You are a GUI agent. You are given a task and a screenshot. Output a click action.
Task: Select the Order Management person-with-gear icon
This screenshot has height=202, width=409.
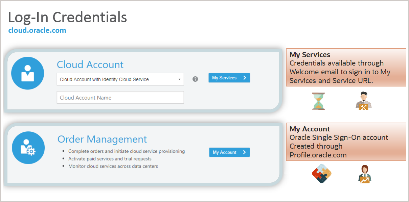pos(28,148)
